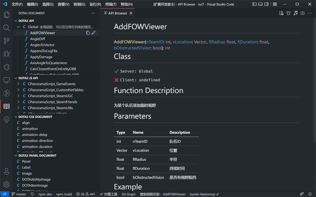Collapse the Global class node
316x197 pixels.
pyautogui.click(x=18, y=27)
